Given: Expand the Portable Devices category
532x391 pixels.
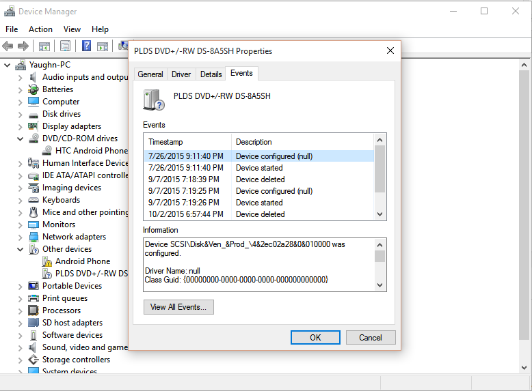Looking at the screenshot, I should 20,287.
